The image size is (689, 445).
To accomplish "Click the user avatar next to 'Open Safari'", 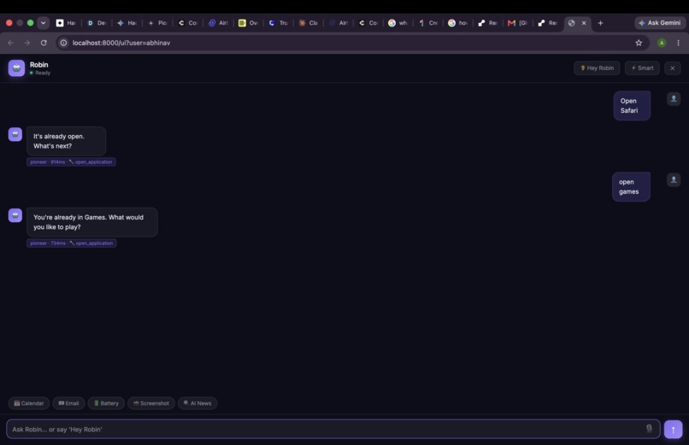I will (x=673, y=99).
